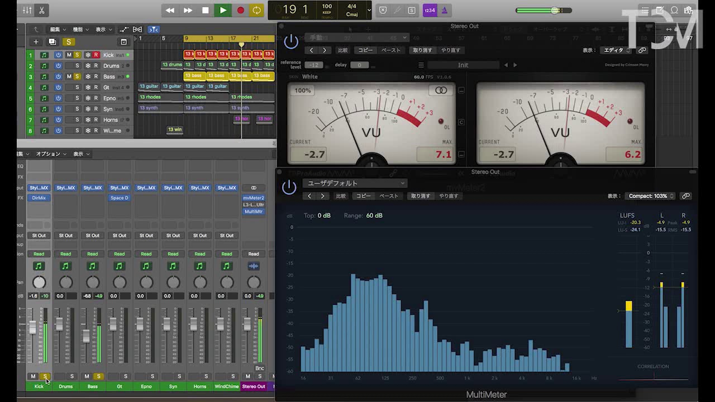The height and width of the screenshot is (402, 715).
Task: Disable record arm R on Kick track
Action: point(96,55)
